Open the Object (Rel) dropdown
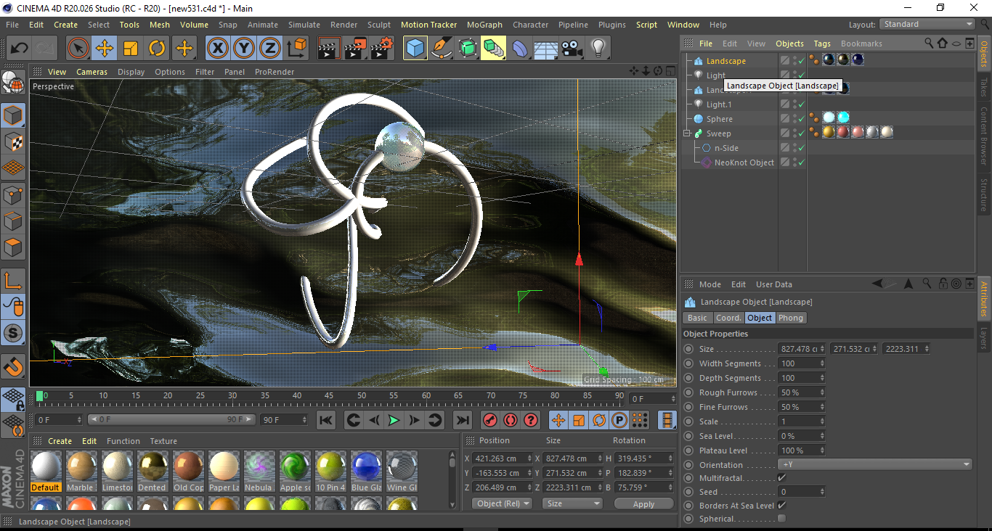This screenshot has height=531, width=992. pos(502,503)
